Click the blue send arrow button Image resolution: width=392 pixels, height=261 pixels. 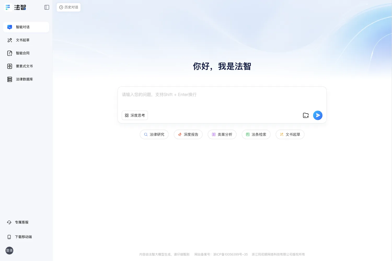pos(318,115)
